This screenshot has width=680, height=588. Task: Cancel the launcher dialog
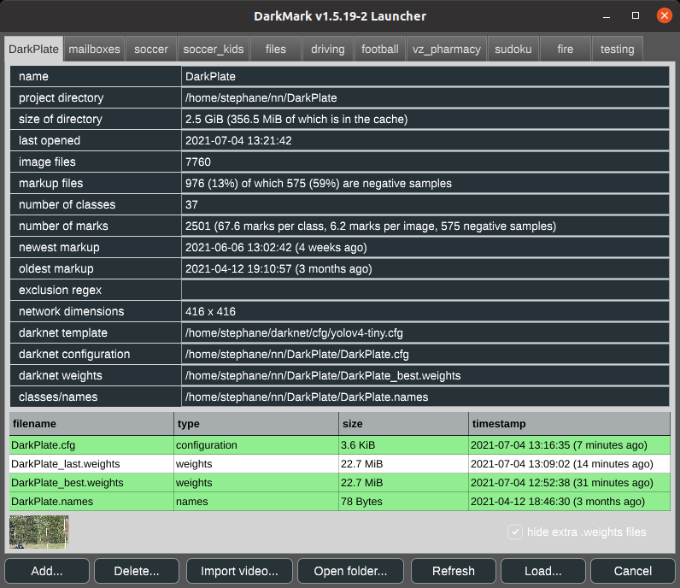(x=632, y=571)
